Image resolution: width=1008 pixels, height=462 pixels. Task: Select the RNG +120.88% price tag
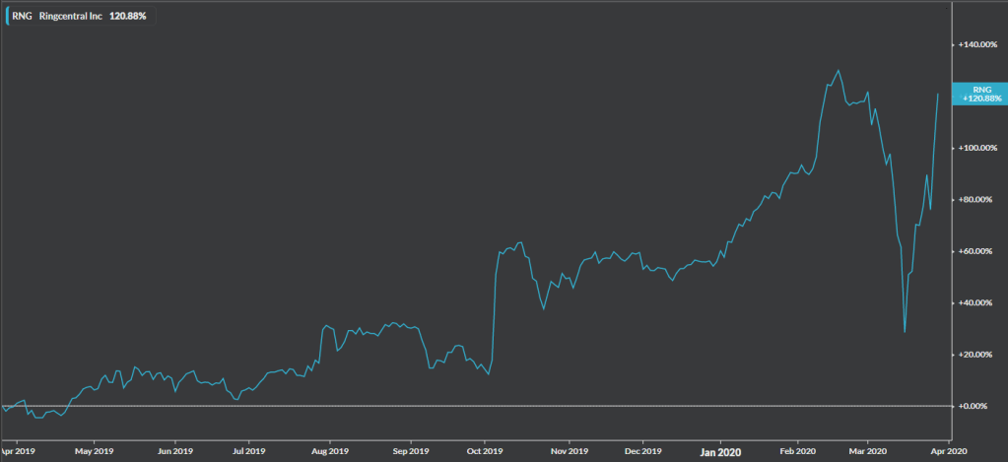(x=979, y=93)
